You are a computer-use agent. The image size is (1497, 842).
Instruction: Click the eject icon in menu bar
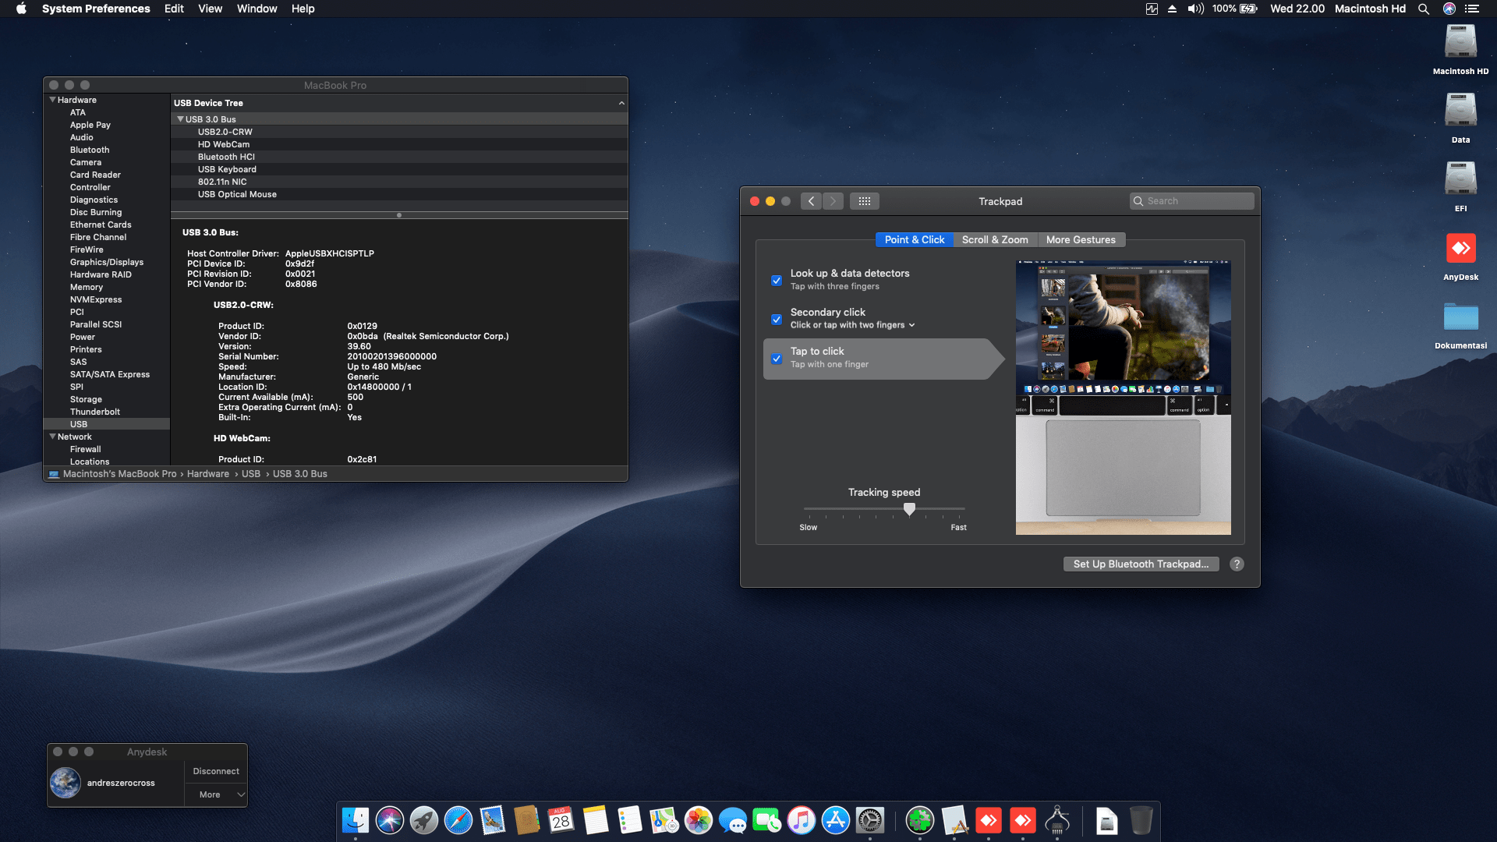tap(1172, 9)
